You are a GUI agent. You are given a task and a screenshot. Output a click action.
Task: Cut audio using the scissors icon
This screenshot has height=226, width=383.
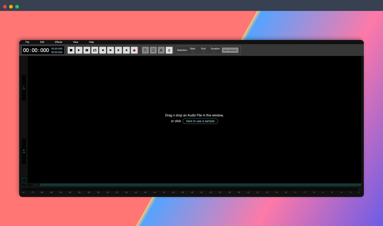(x=161, y=50)
